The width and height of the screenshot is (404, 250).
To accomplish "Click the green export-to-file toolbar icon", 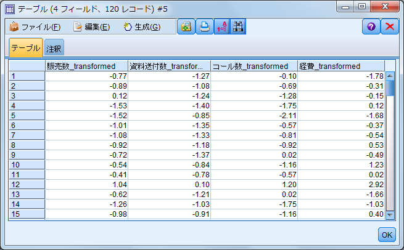I will pyautogui.click(x=186, y=27).
